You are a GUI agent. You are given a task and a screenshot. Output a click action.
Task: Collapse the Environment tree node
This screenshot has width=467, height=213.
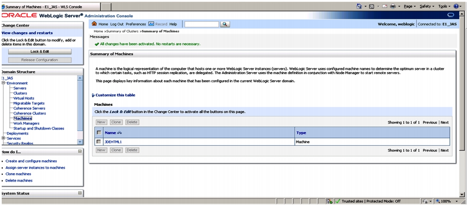coord(3,83)
